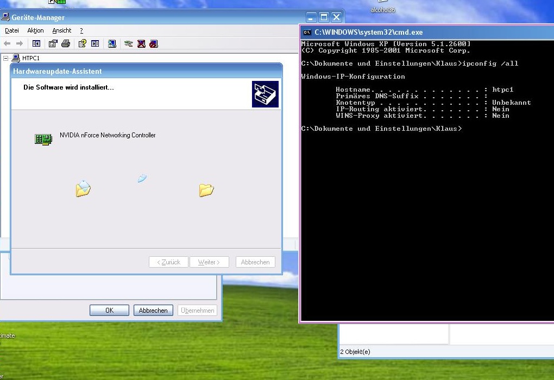Scan for hardware changes via toolbar icon
Viewport: 554px width, 380px height.
tap(112, 43)
